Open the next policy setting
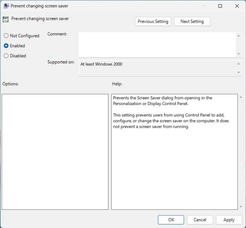Screen dimensions: 246x228 tap(192, 21)
